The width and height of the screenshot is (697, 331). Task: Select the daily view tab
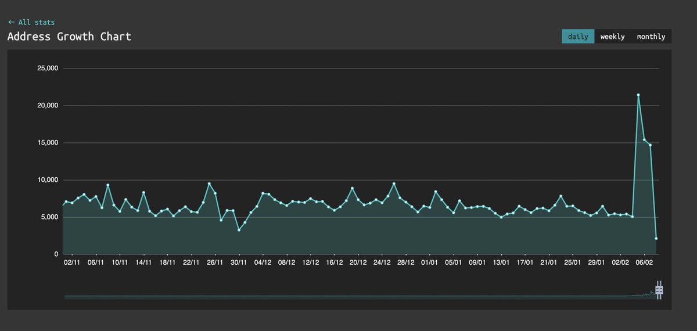click(578, 37)
